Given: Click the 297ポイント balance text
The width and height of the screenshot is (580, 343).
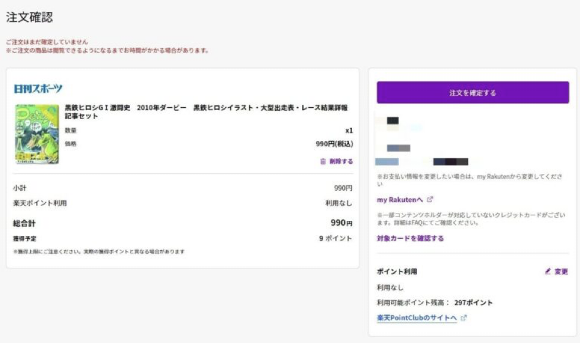Looking at the screenshot, I should tap(474, 303).
